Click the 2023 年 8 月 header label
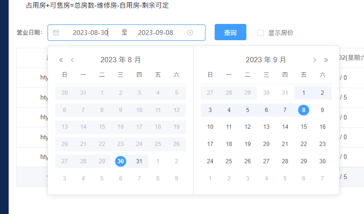The height and width of the screenshot is (214, 364). pos(121,60)
